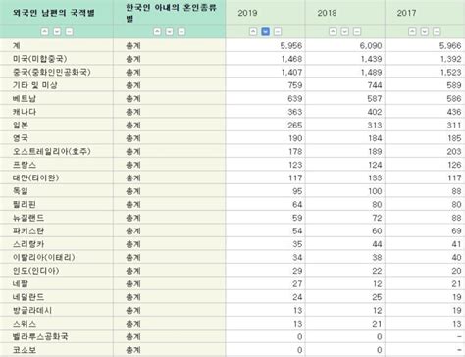Sort 2019 column ascending
Viewport: 465px width, 357px height.
tap(253, 31)
